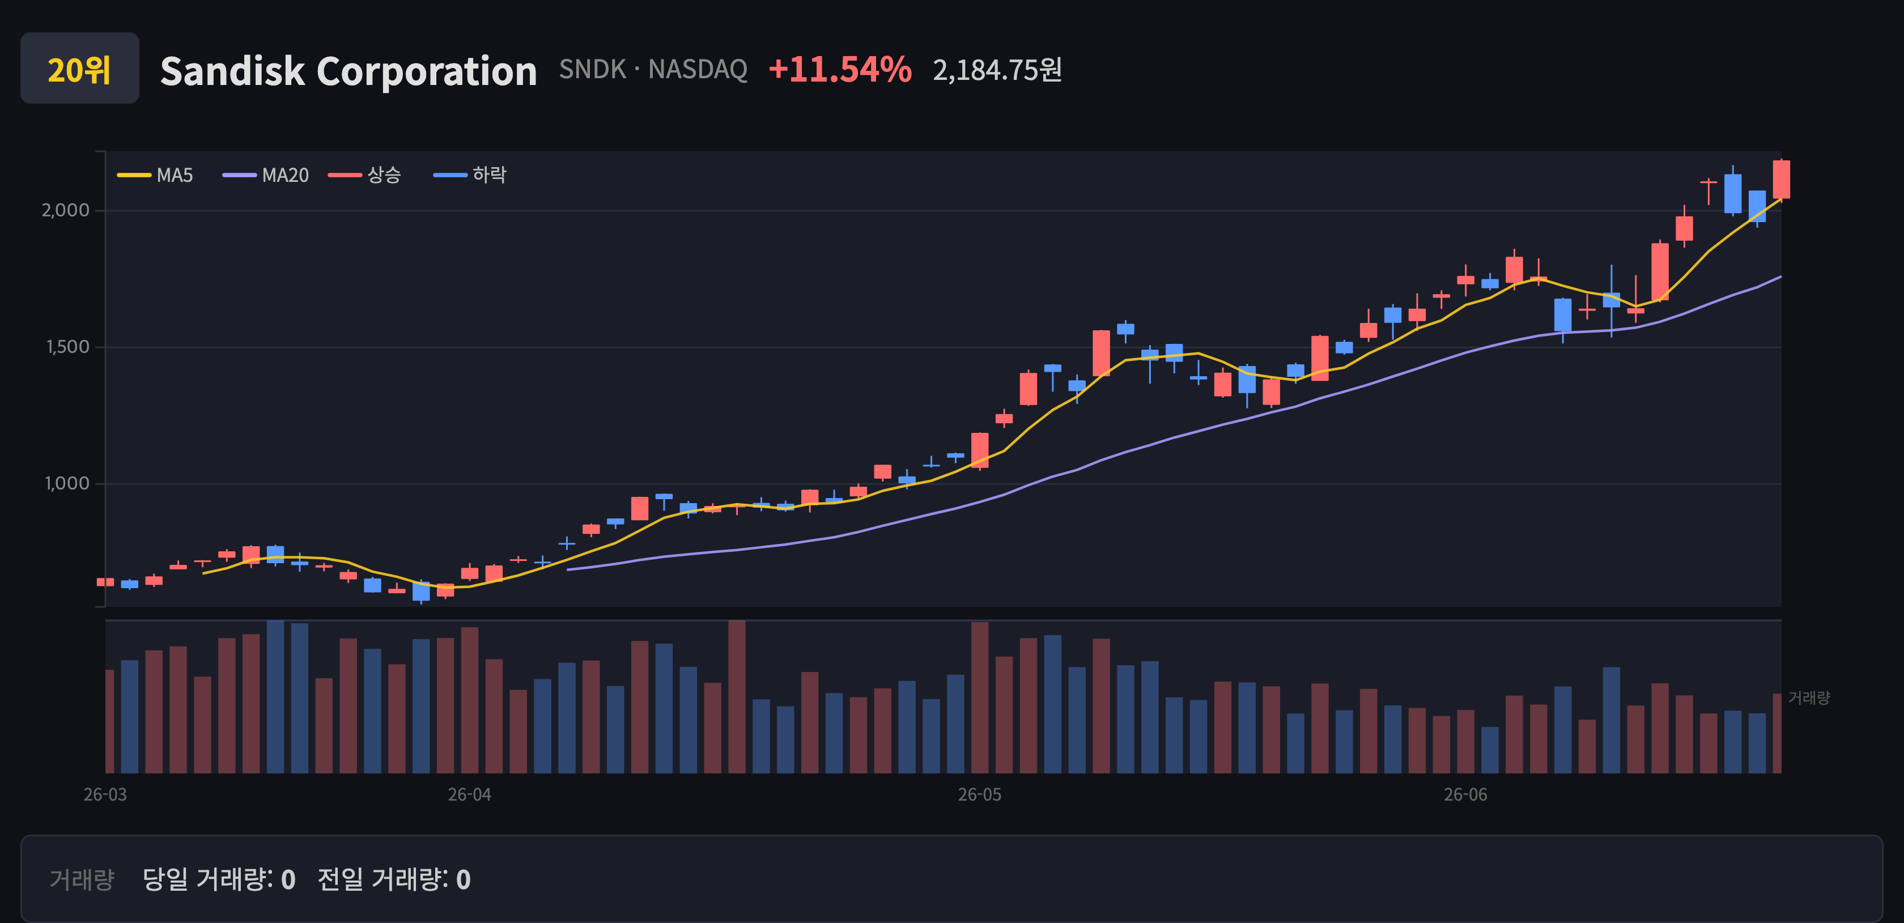Click the 26-03 date axis label
The image size is (1904, 923).
105,795
